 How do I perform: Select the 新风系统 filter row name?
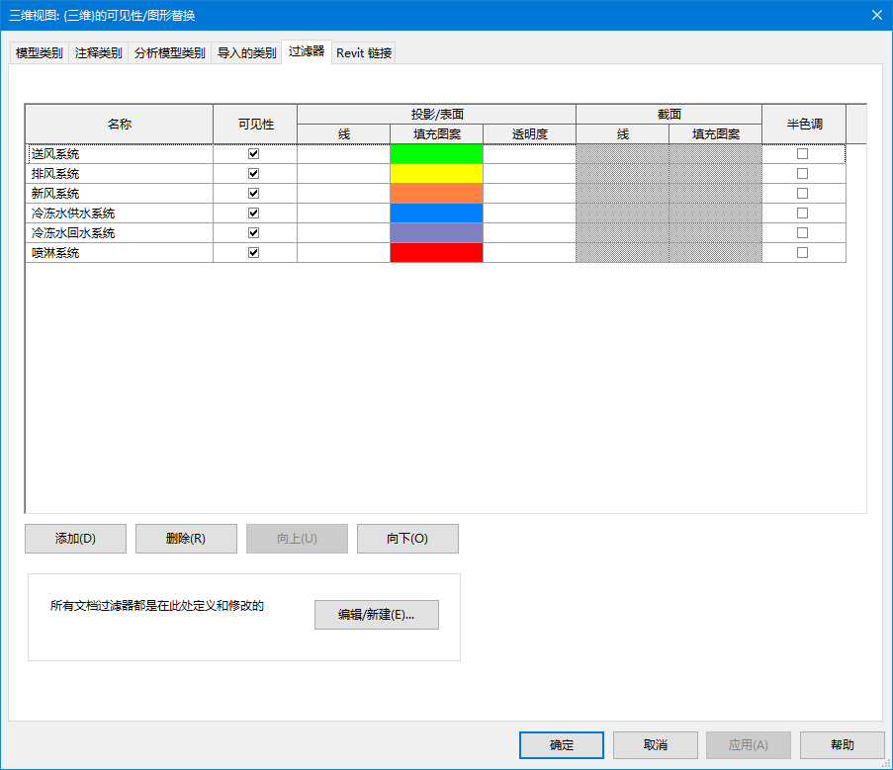(x=120, y=194)
